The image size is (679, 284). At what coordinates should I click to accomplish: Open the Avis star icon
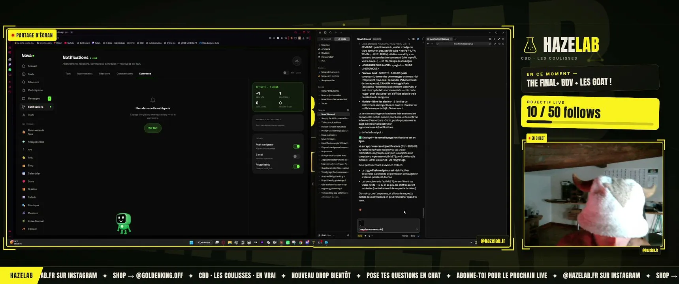(24, 157)
